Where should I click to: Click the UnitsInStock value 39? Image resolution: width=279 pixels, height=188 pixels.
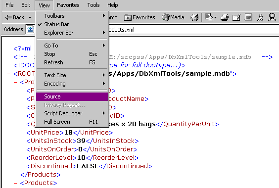(x=81, y=141)
